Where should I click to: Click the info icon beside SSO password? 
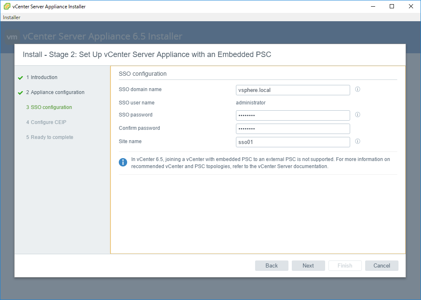point(357,114)
